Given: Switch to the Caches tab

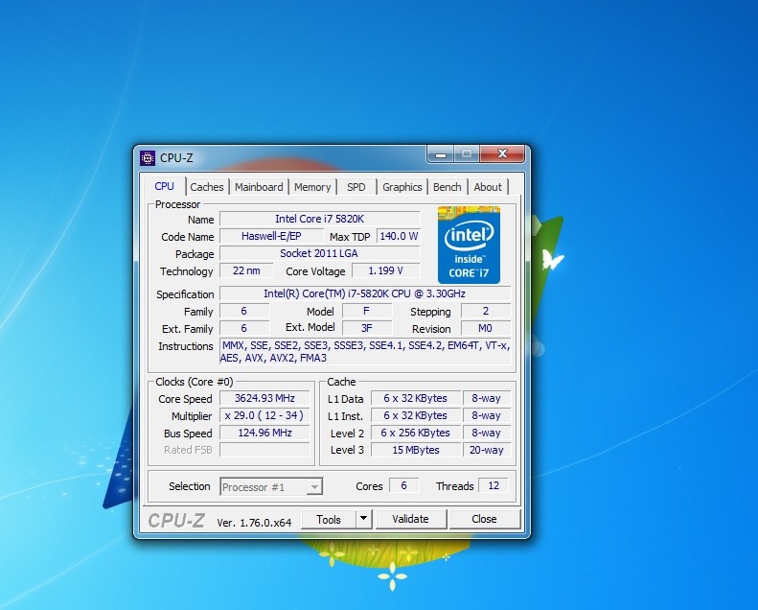Looking at the screenshot, I should 206,187.
